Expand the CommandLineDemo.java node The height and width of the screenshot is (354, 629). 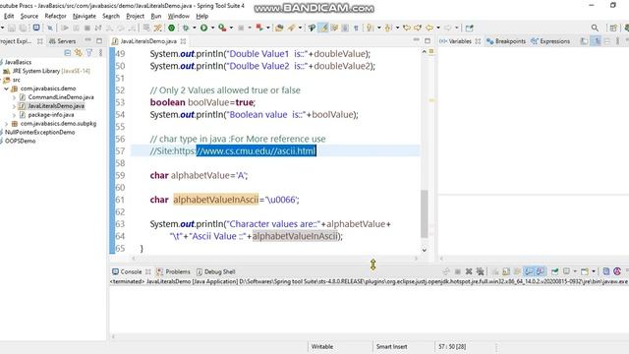pos(14,97)
